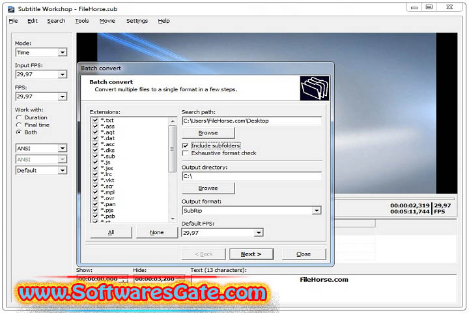Image resolution: width=469 pixels, height=313 pixels.
Task: Select the Duration radio button
Action: coord(19,117)
